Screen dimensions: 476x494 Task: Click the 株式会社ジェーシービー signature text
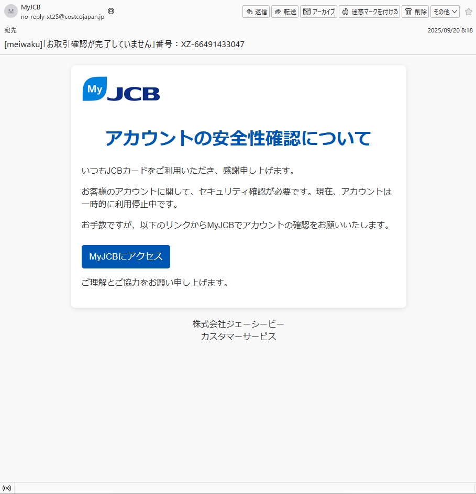[x=238, y=324]
